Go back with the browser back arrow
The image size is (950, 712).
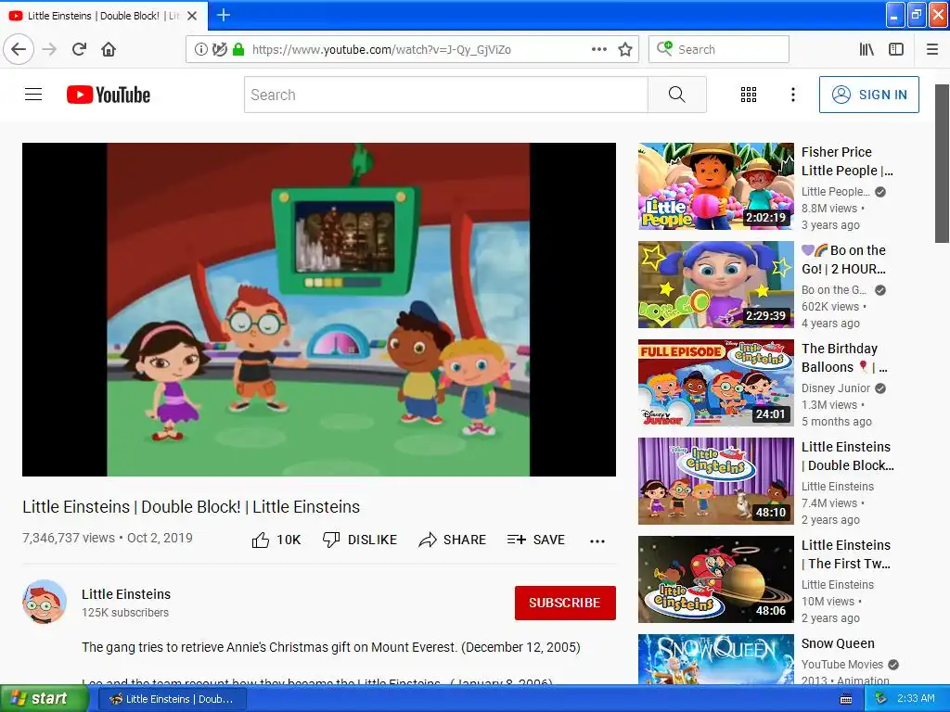pos(19,49)
